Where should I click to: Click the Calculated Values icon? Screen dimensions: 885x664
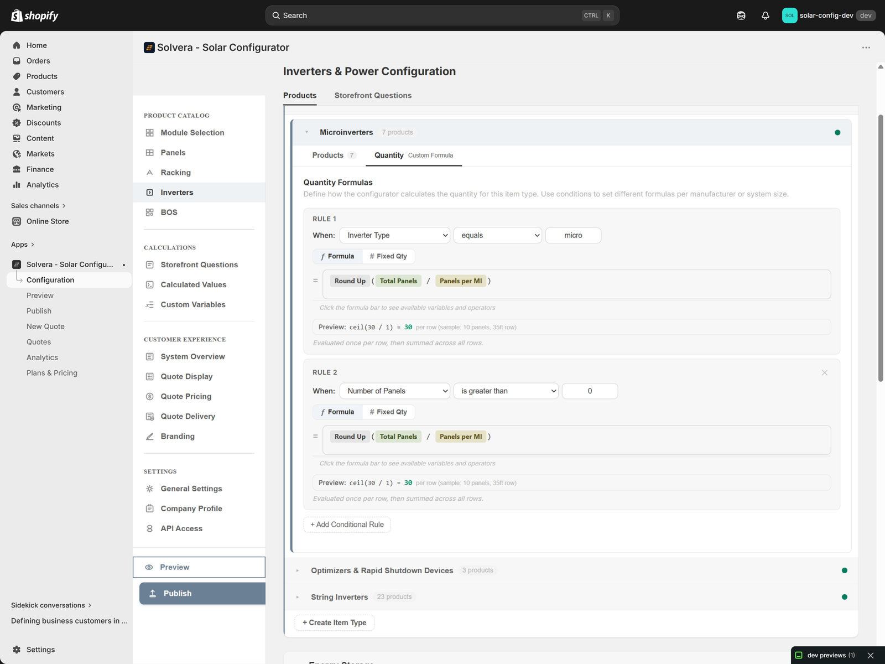149,285
